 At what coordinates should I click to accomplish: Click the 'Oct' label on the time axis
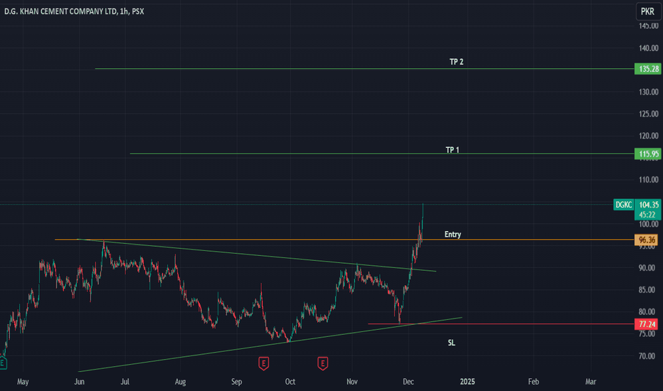tap(290, 382)
